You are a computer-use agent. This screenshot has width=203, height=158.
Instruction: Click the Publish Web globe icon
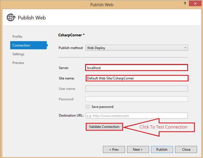[x=11, y=17]
